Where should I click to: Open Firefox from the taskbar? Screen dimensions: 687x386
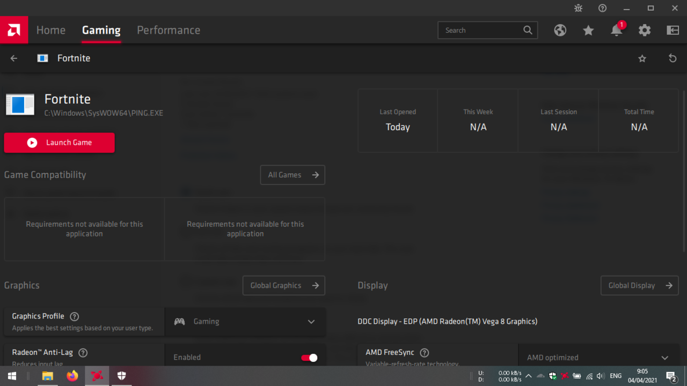(72, 376)
